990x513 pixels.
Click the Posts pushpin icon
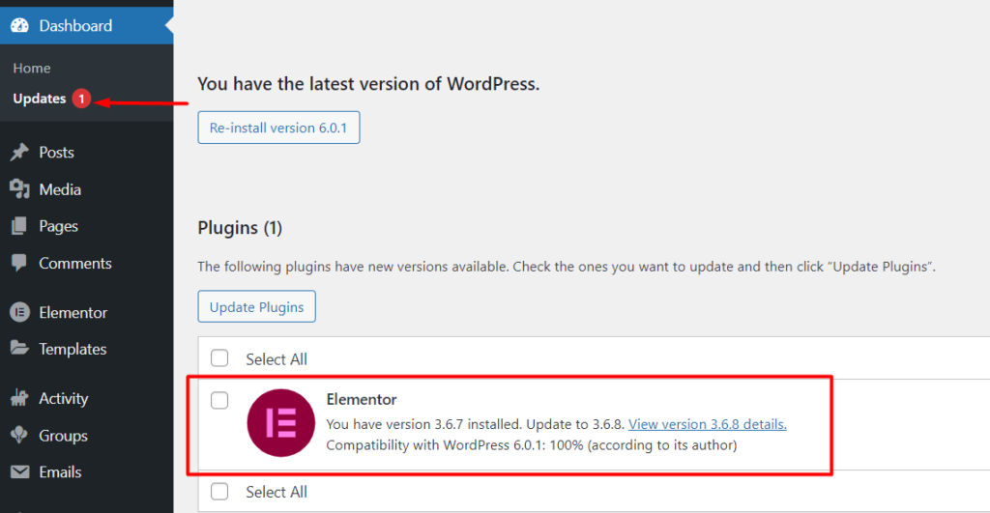19,152
